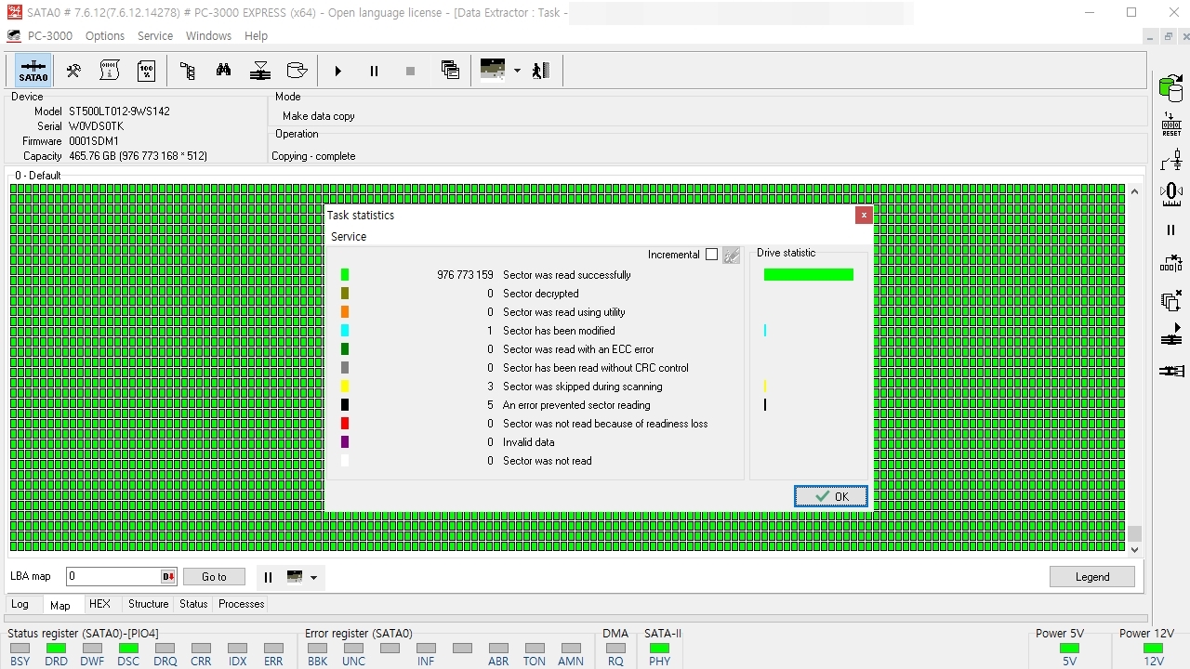Viewport: 1190px width, 669px height.
Task: Click the tool icon next to Incremental
Action: pyautogui.click(x=732, y=256)
